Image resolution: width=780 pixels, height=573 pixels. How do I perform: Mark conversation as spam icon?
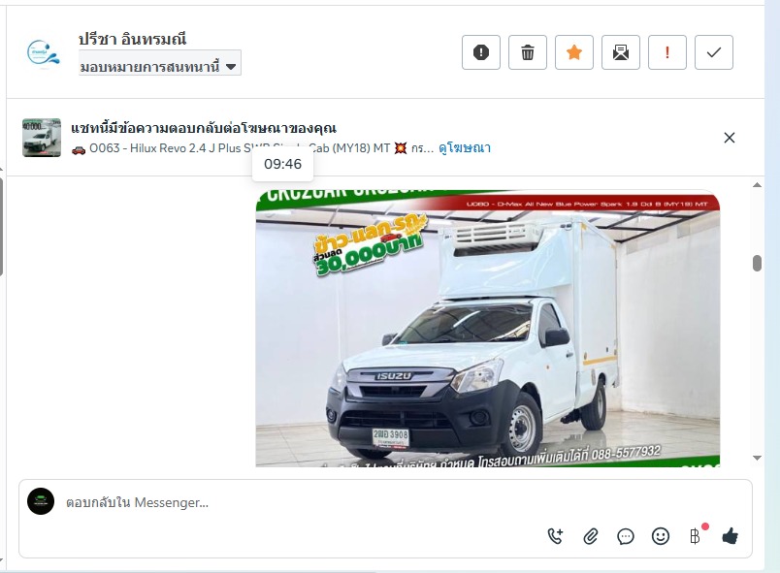[481, 52]
